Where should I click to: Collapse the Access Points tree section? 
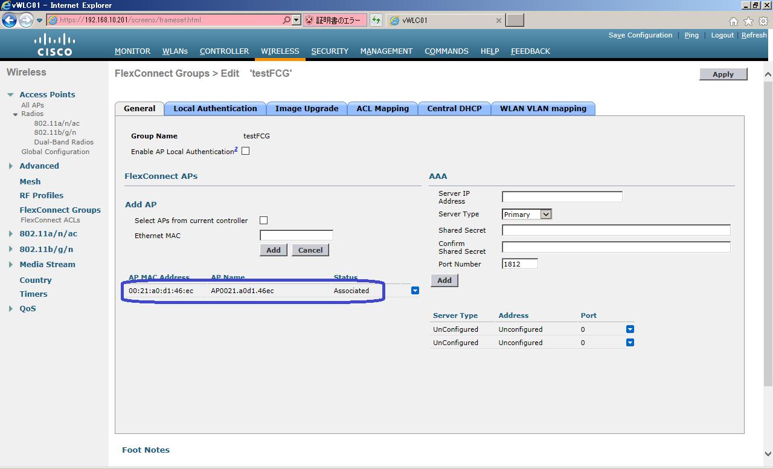click(x=10, y=95)
